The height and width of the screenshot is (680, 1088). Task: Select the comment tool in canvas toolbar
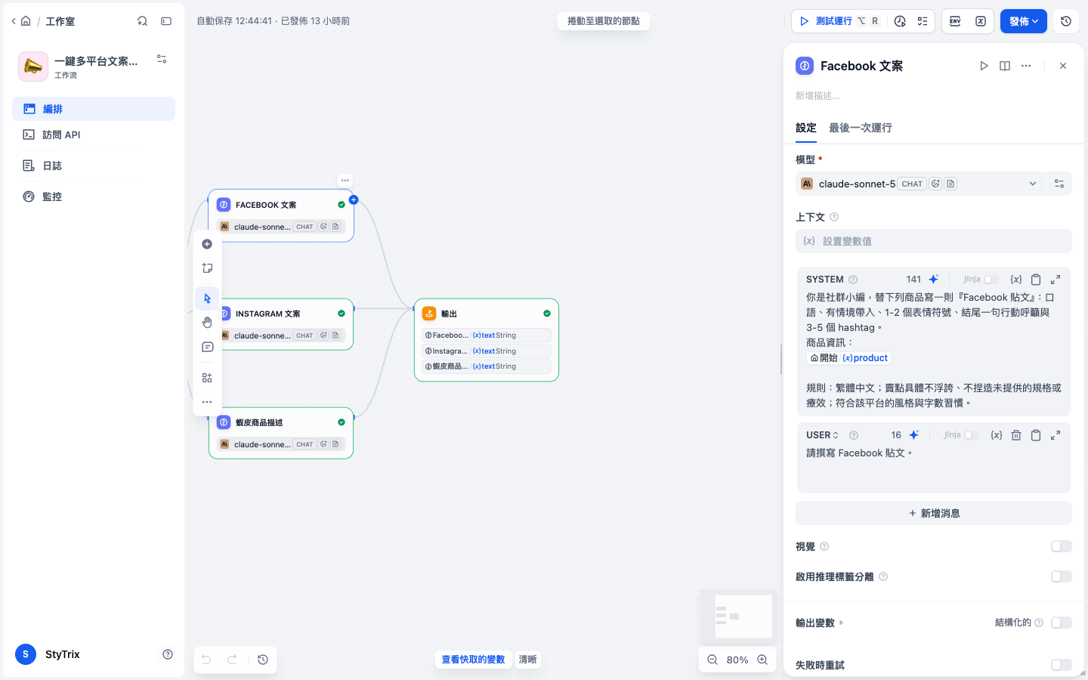tap(207, 347)
